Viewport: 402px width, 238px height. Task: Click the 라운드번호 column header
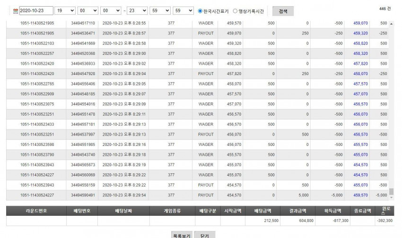[x=36, y=211]
